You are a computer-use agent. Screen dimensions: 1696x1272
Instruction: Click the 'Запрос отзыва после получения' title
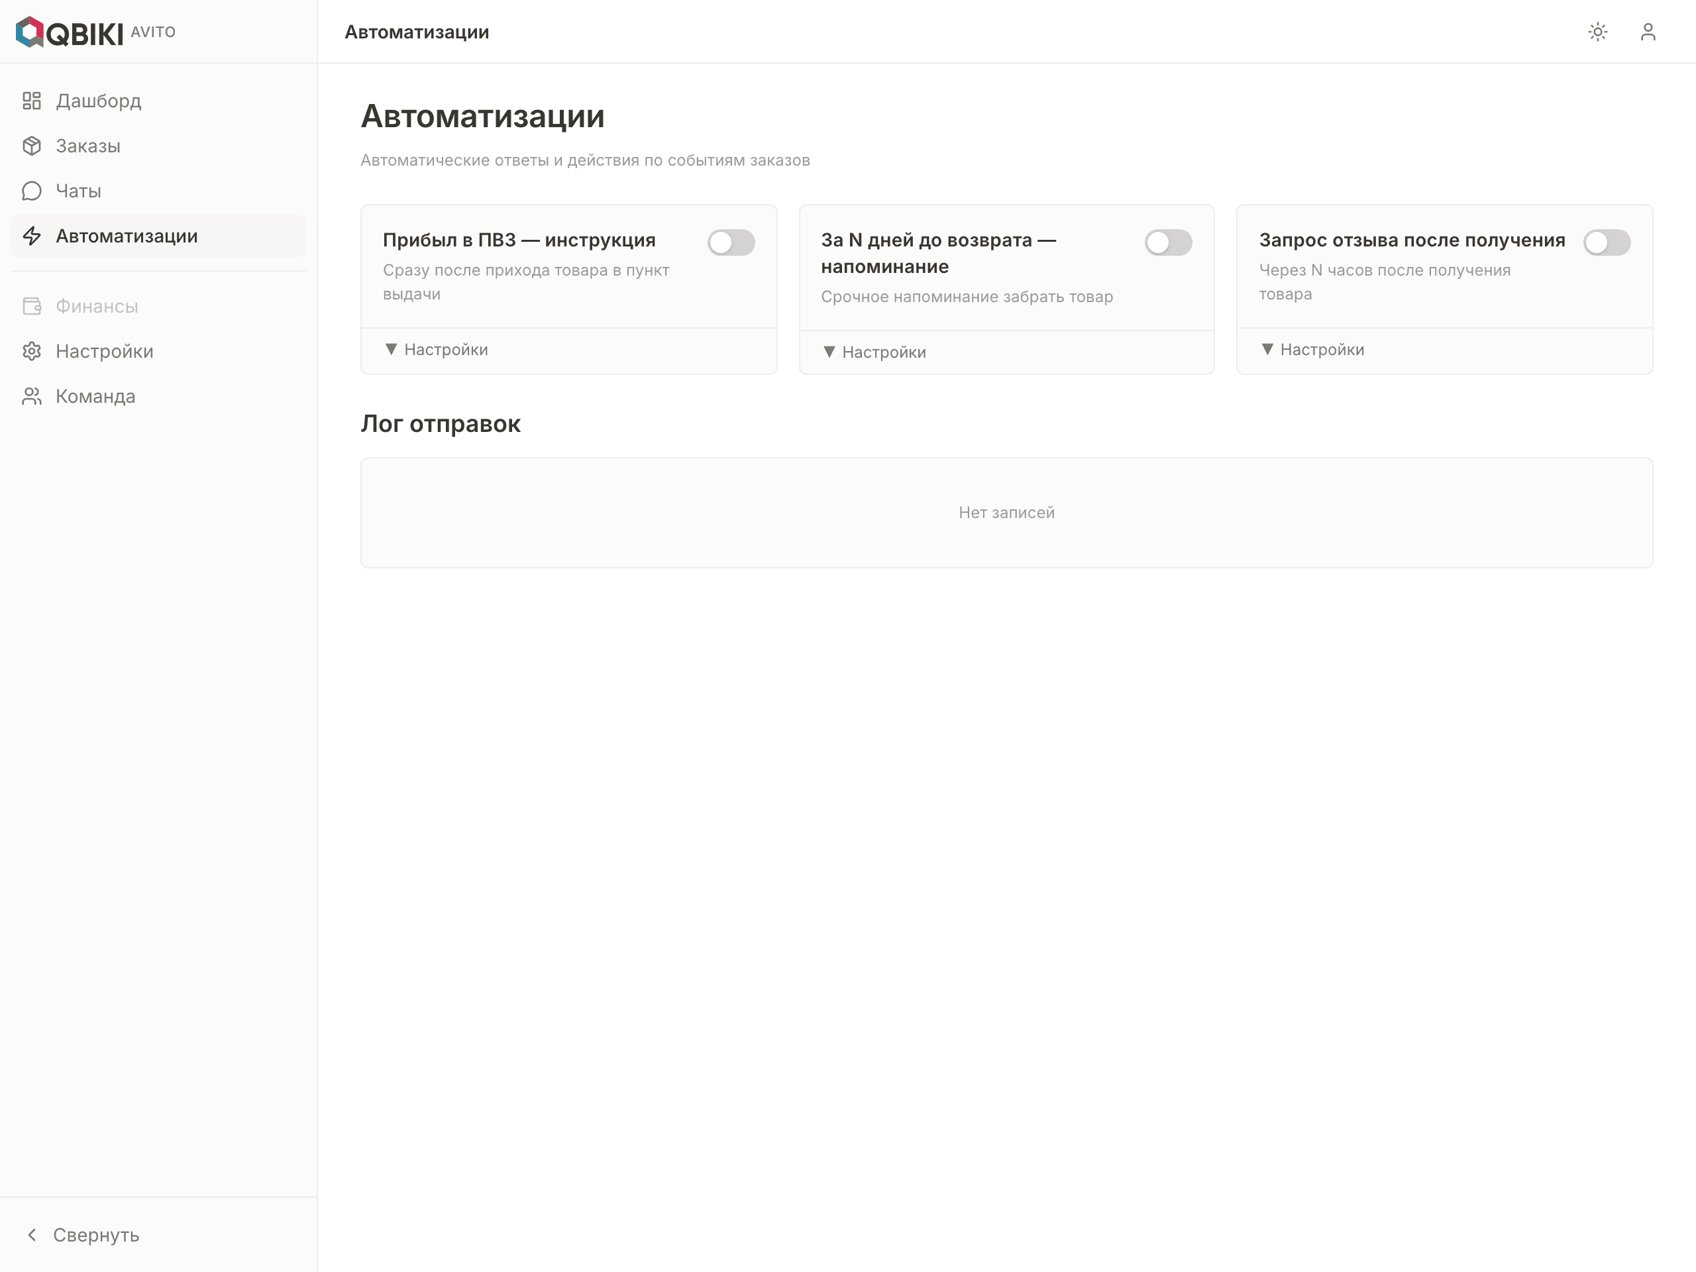pyautogui.click(x=1412, y=240)
